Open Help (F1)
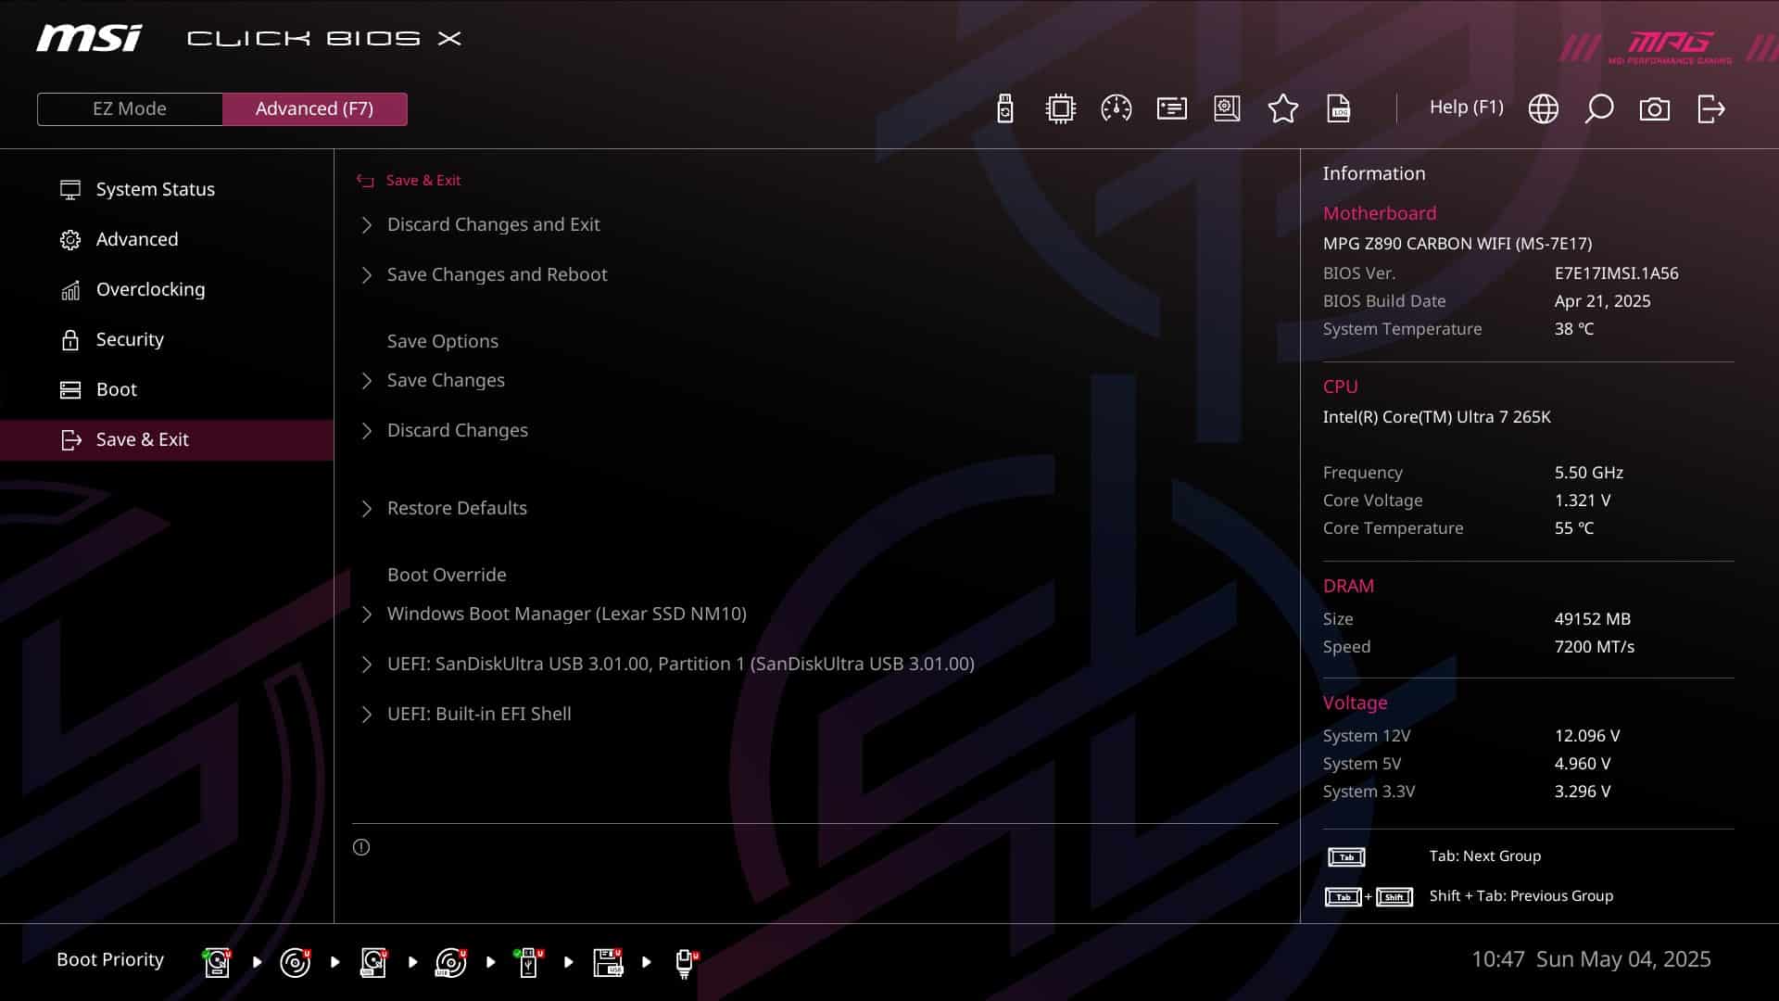Image resolution: width=1779 pixels, height=1001 pixels. pos(1466,108)
